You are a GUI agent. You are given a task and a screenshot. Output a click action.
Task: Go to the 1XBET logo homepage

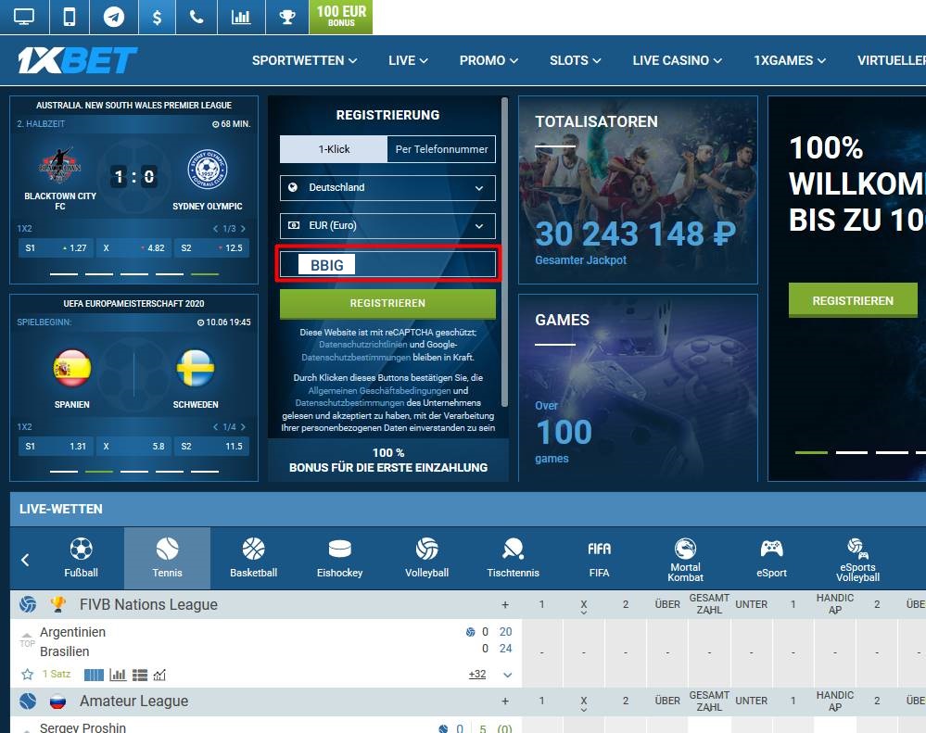[x=77, y=60]
